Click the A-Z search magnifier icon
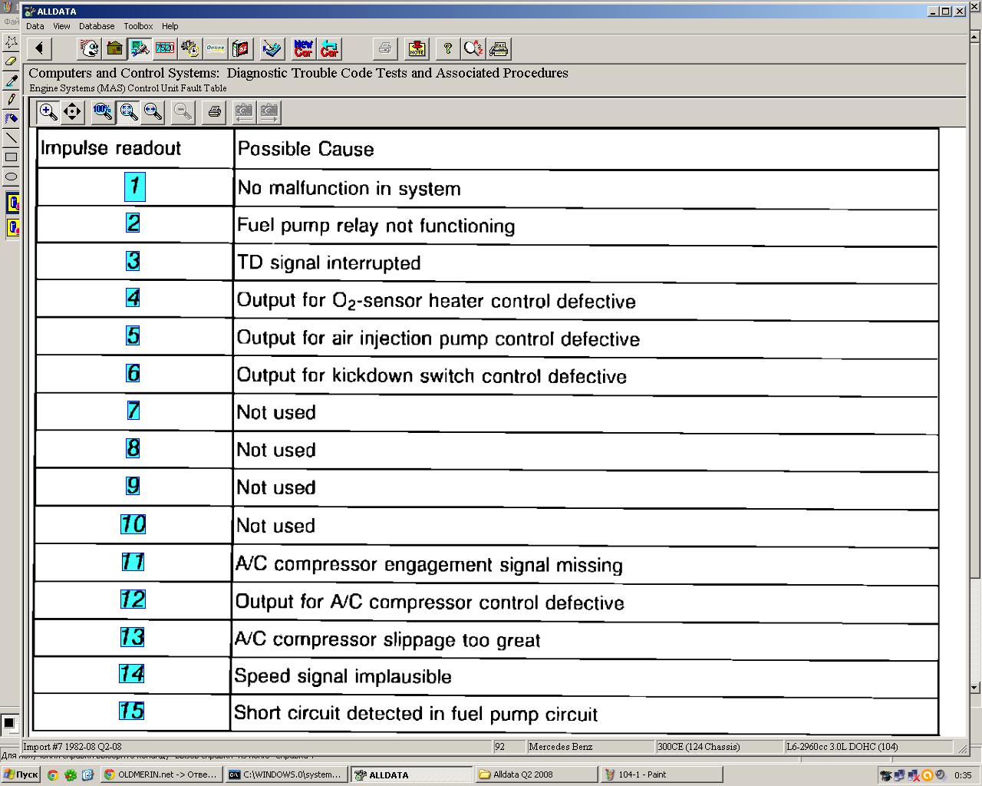This screenshot has width=982, height=786. point(473,49)
